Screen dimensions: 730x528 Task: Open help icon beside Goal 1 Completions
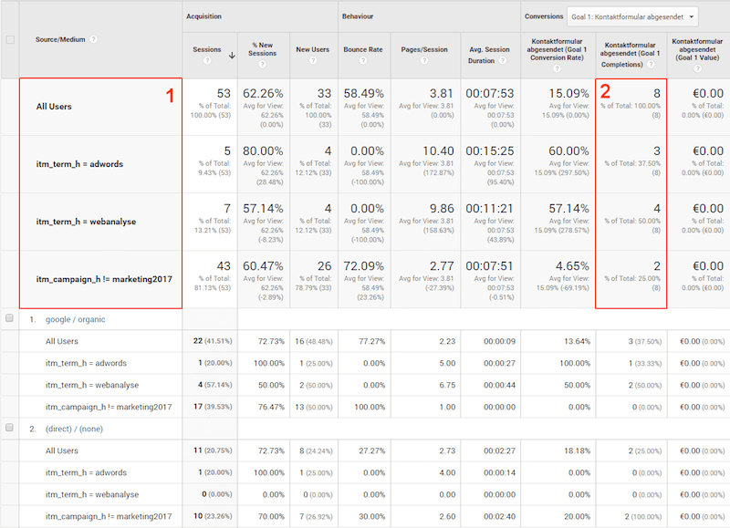(x=651, y=64)
